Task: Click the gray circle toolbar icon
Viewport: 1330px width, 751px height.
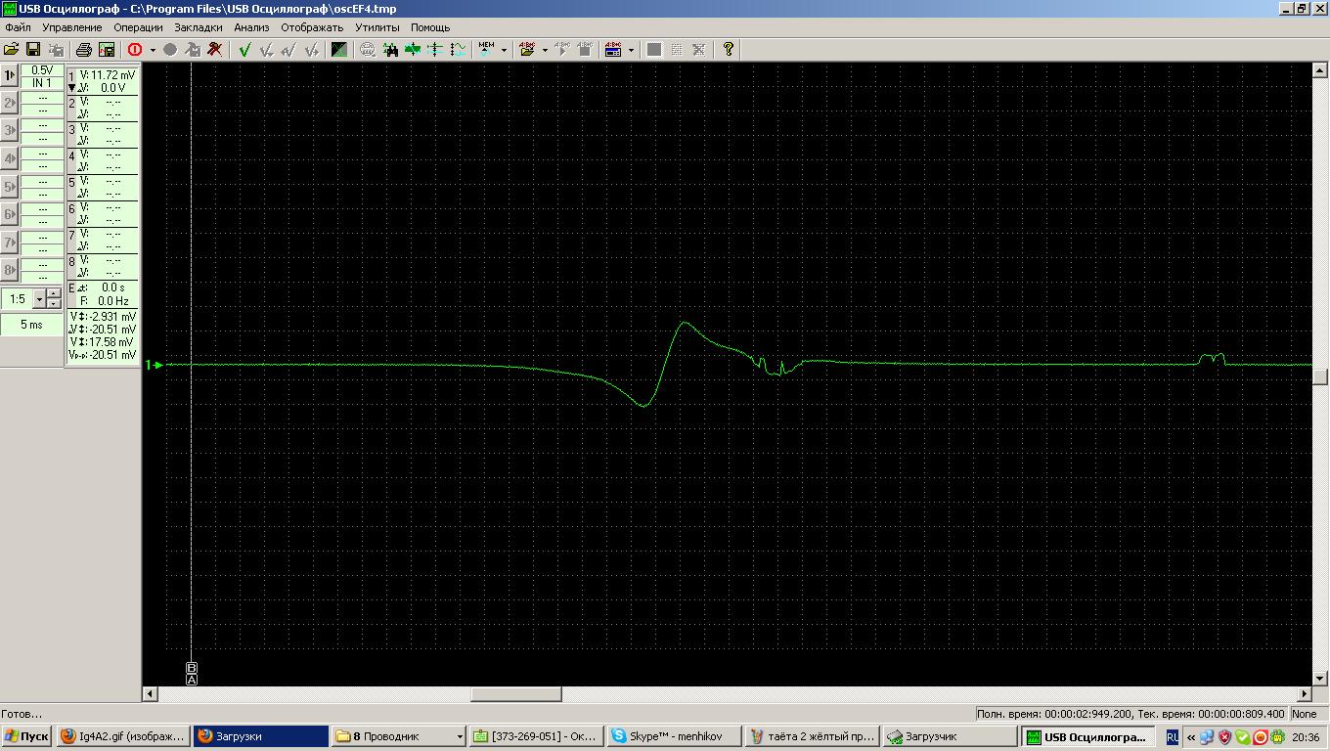Action: pyautogui.click(x=170, y=49)
